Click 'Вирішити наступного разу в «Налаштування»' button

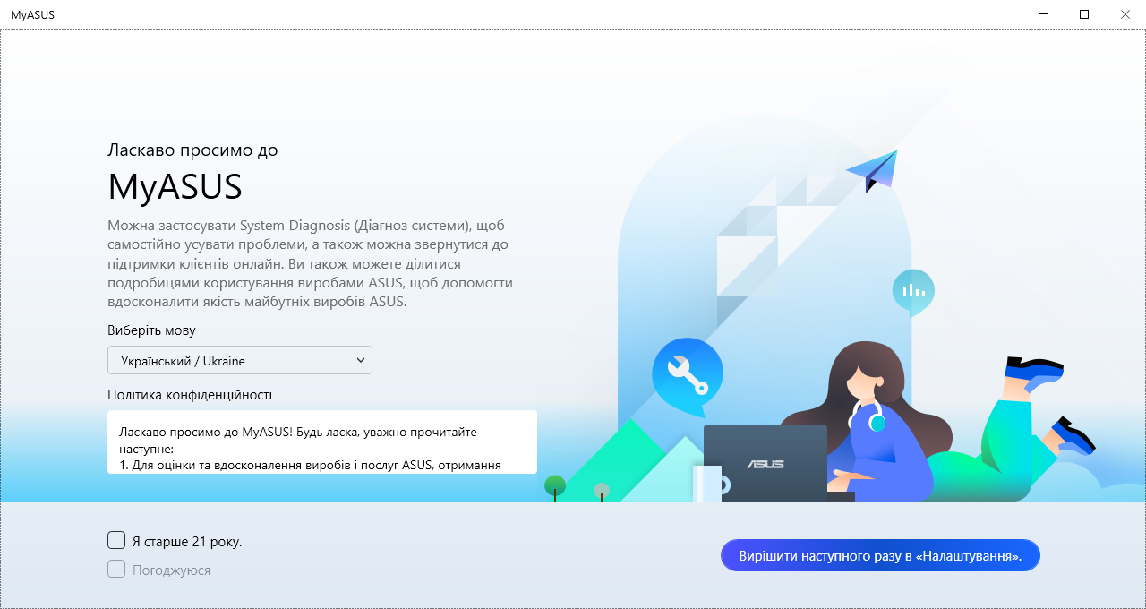(x=880, y=555)
